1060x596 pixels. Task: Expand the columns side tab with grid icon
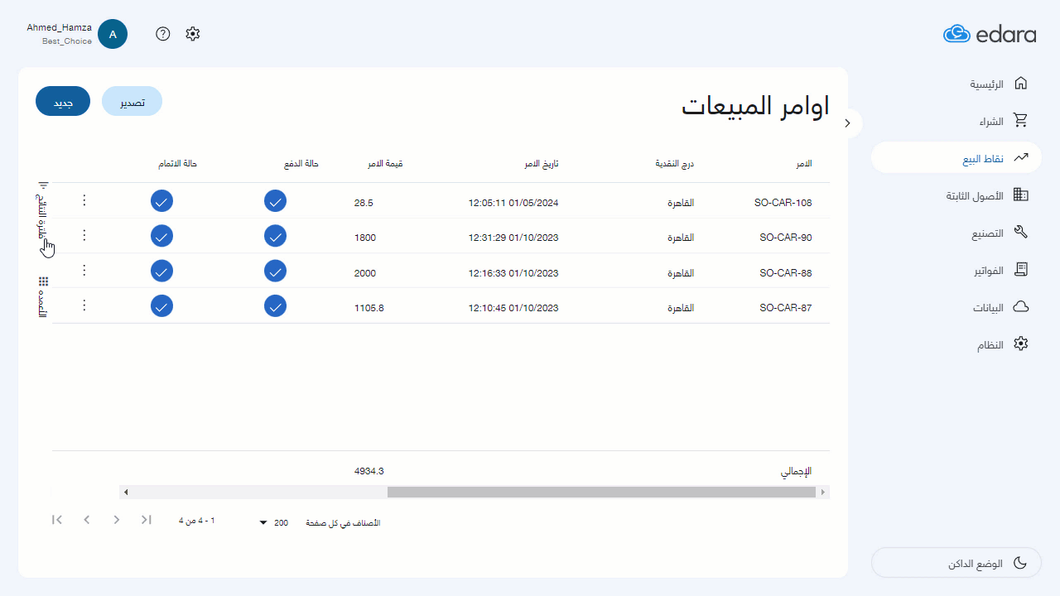click(43, 296)
